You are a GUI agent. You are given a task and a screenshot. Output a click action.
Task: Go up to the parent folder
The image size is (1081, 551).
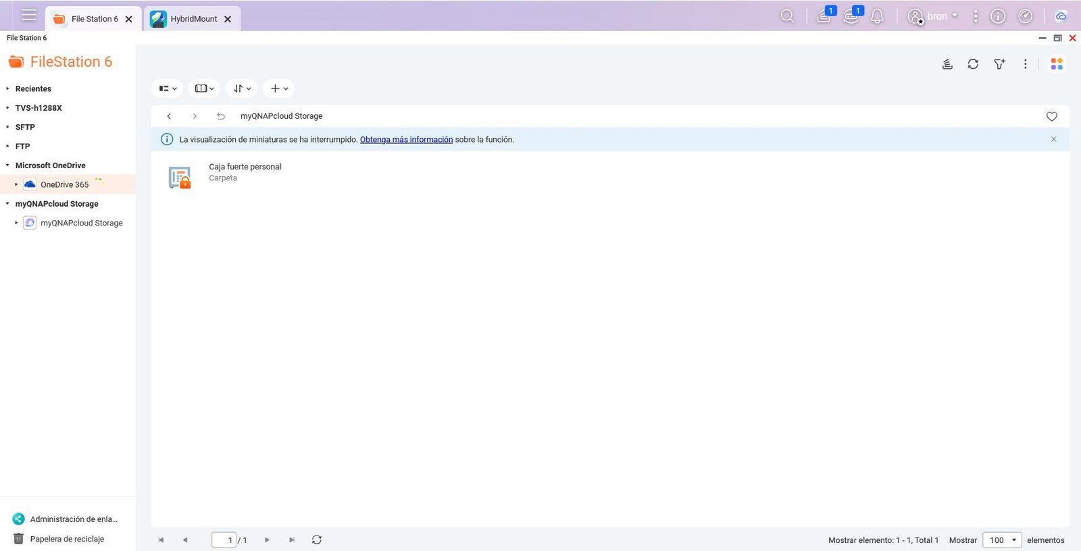click(x=220, y=116)
